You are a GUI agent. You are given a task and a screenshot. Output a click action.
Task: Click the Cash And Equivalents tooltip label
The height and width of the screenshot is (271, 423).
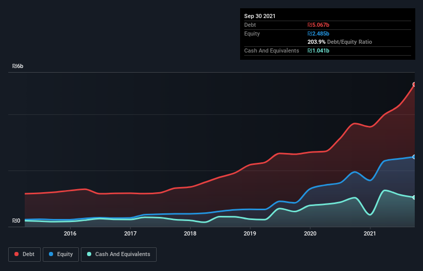click(x=272, y=50)
